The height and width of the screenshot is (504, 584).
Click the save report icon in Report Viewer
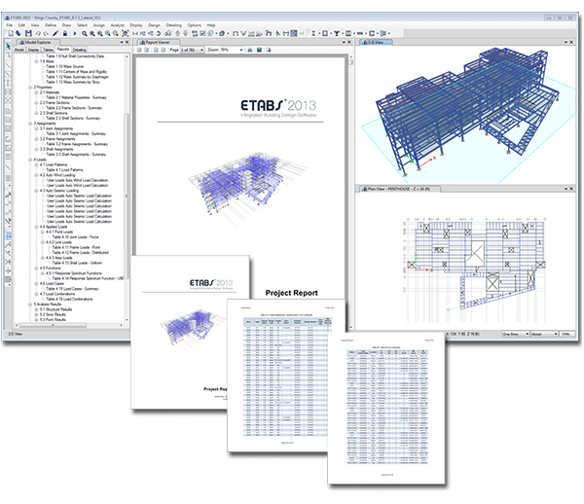(259, 50)
